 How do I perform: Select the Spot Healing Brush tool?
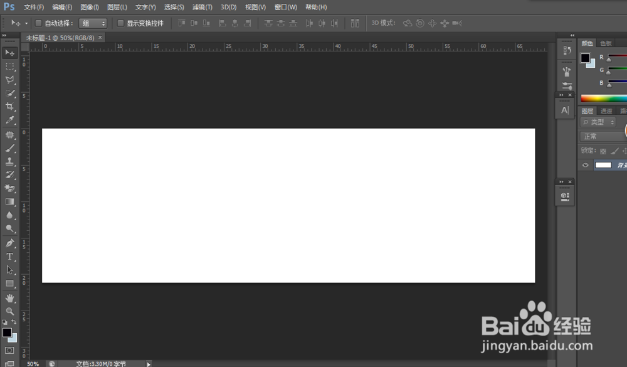(9, 135)
